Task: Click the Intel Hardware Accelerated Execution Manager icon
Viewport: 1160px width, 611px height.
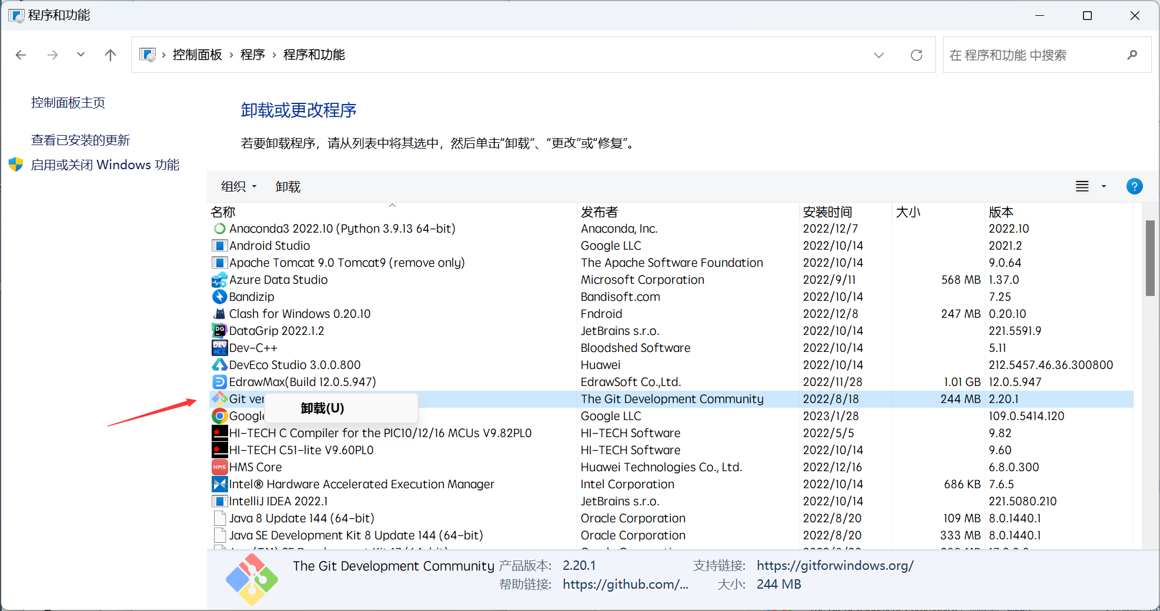Action: point(219,484)
